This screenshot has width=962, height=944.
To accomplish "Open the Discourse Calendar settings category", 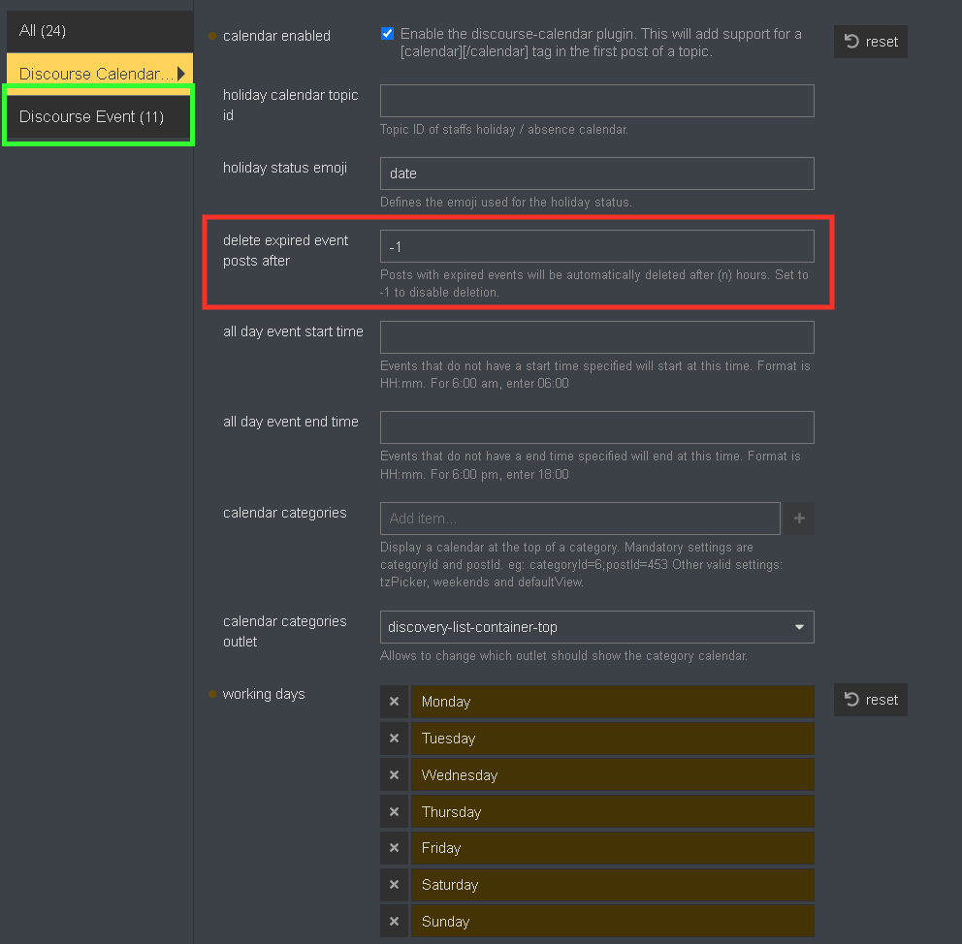I will coord(99,74).
